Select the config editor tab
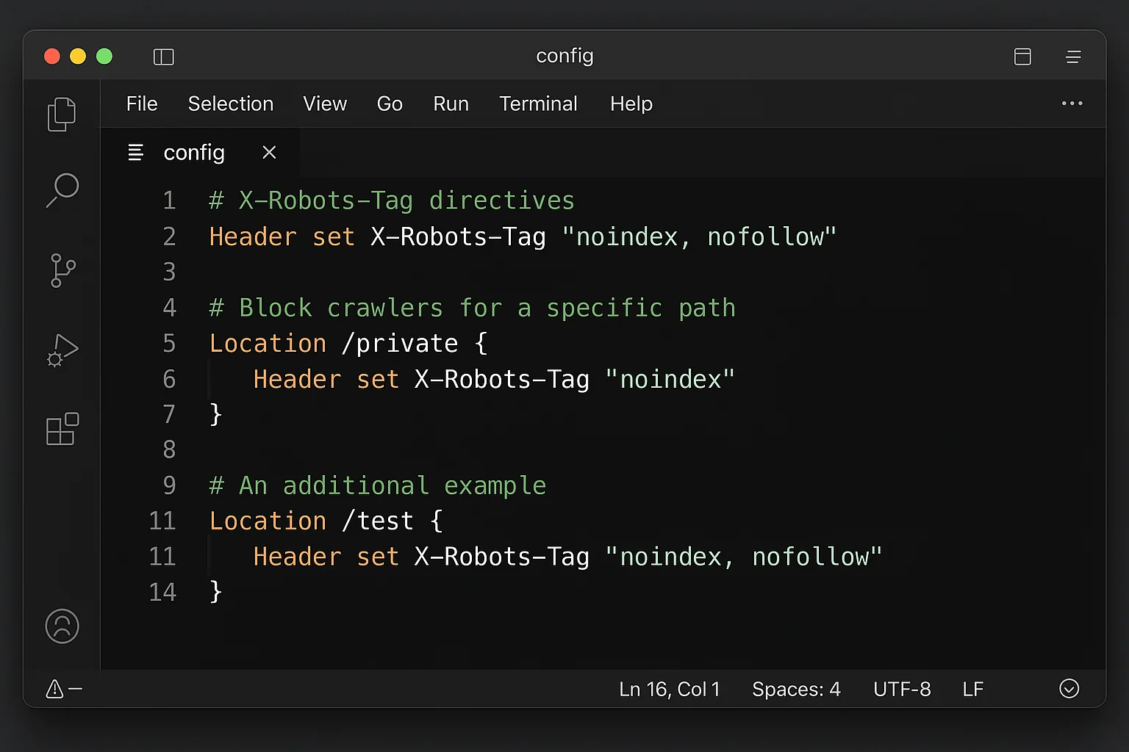 194,152
